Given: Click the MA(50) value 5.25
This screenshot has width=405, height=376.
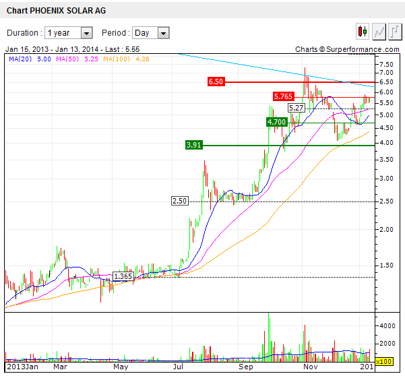Looking at the screenshot, I should (x=91, y=59).
